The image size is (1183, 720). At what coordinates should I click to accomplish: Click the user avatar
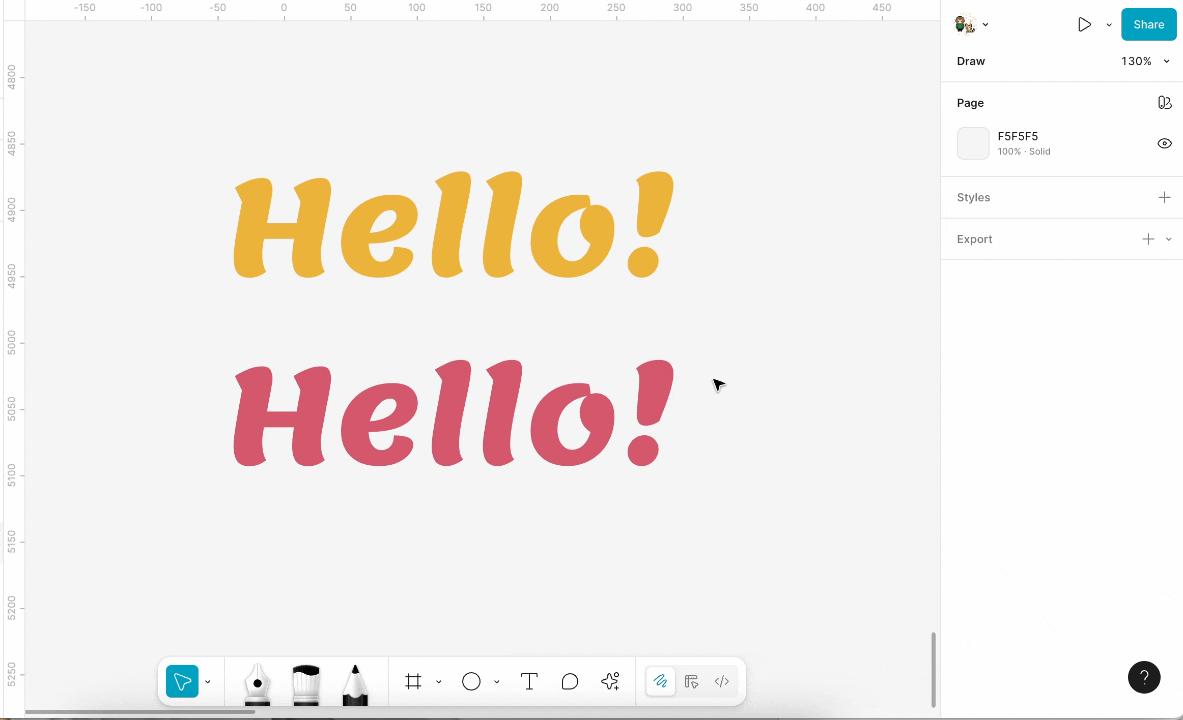click(x=965, y=24)
